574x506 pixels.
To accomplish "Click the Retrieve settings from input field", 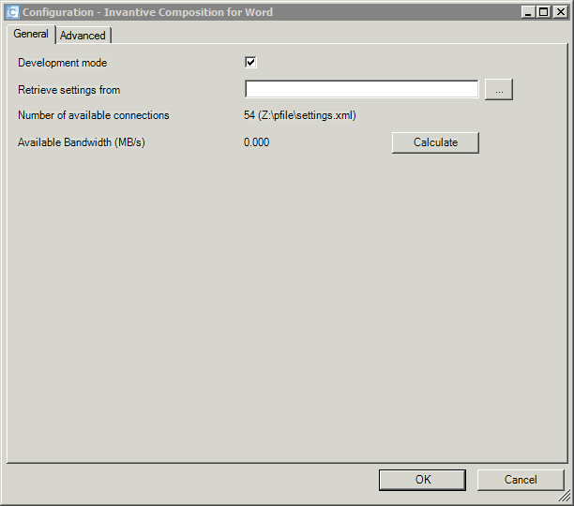I will (362, 89).
